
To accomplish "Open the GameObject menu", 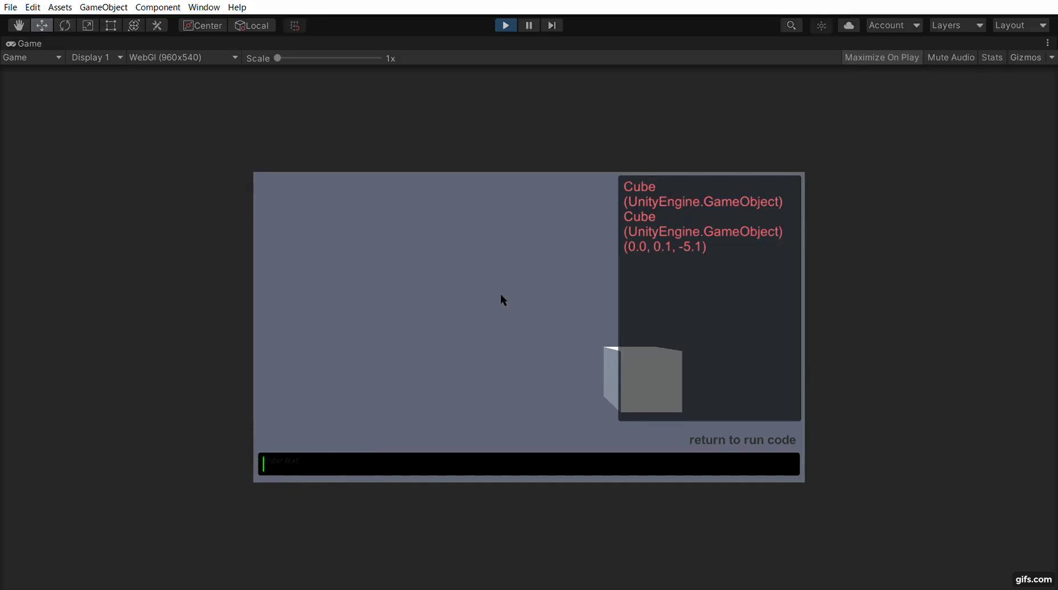I will coord(103,7).
